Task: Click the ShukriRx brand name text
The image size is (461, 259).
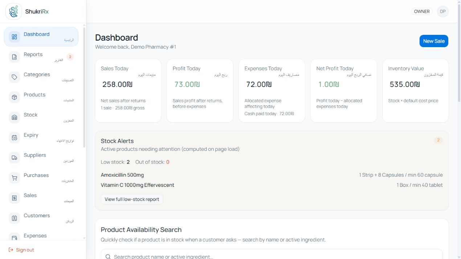Action: 37,12
